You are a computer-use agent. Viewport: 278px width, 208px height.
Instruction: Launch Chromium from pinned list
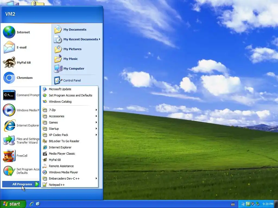click(x=9, y=78)
